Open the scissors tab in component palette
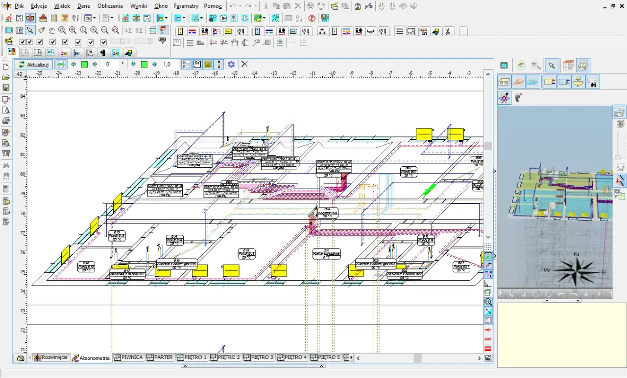 click(x=447, y=31)
